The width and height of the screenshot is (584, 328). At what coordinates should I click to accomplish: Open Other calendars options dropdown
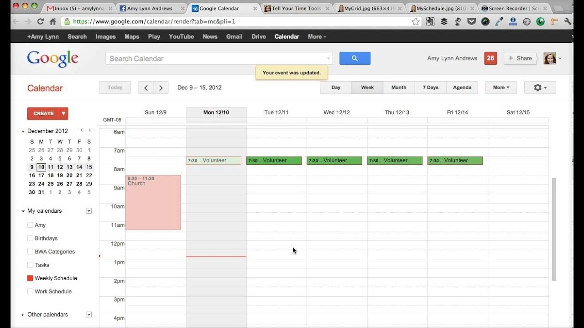[89, 314]
